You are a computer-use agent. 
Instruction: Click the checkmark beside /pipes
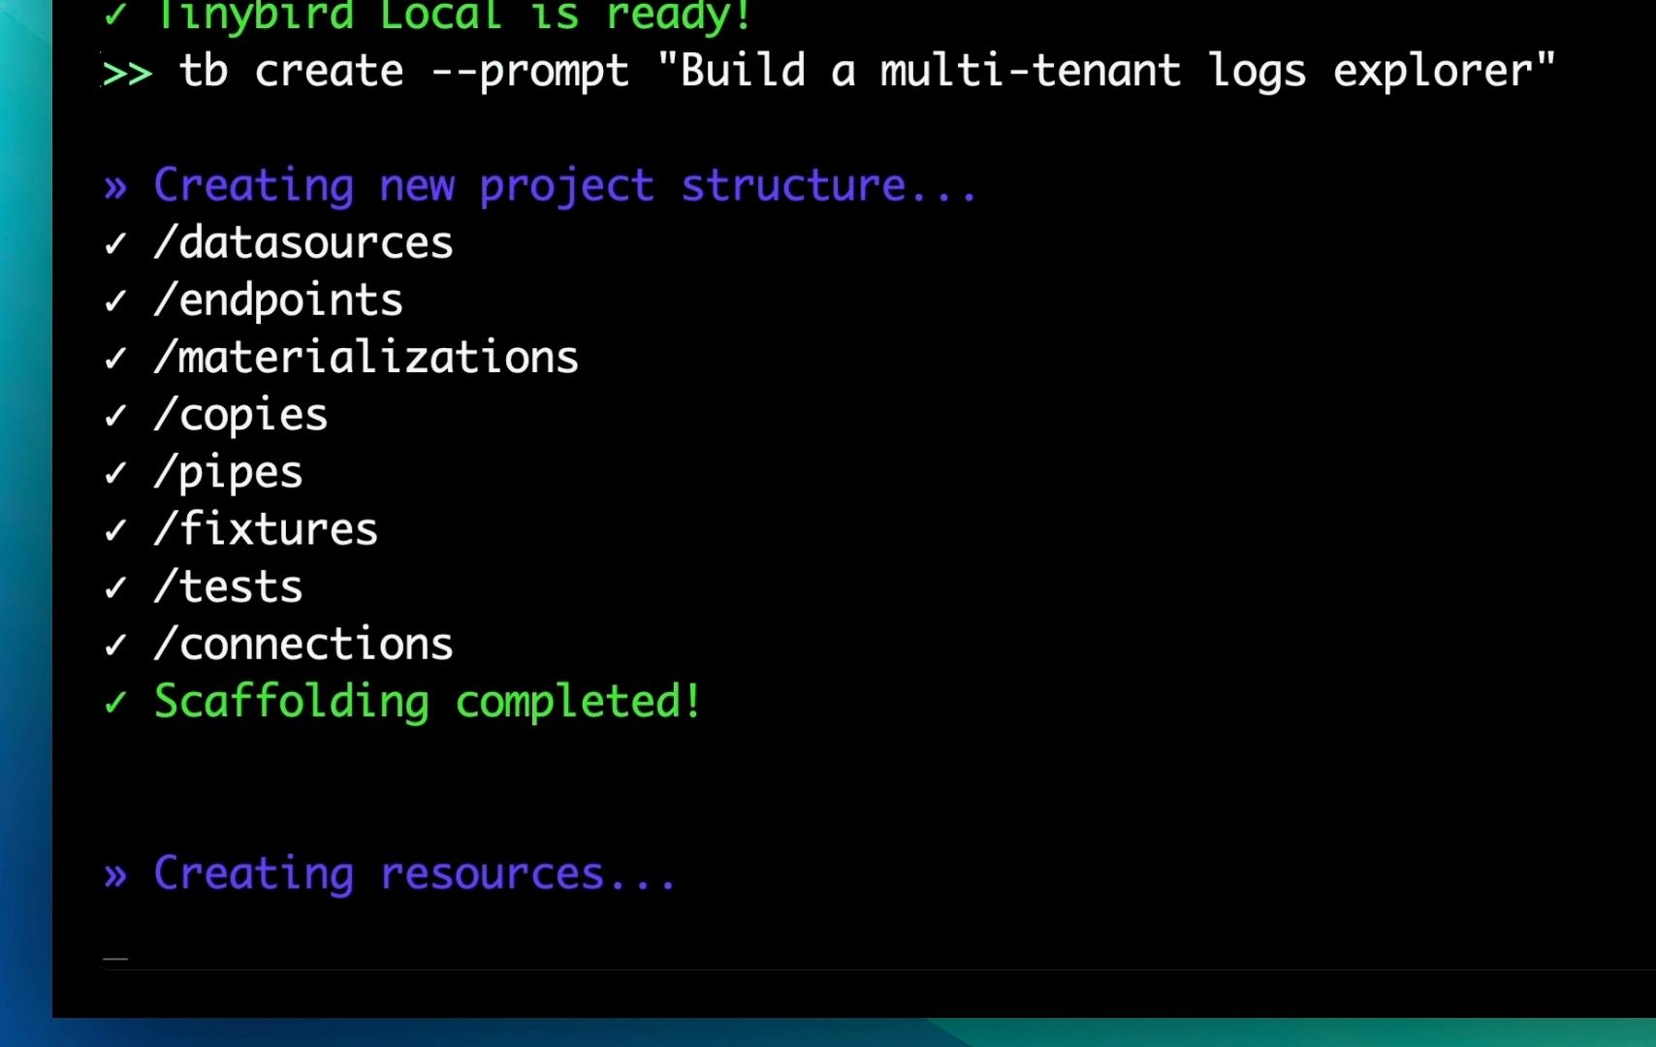pyautogui.click(x=115, y=472)
